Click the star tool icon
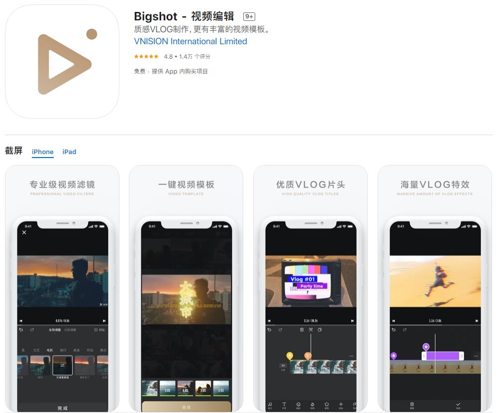The width and height of the screenshot is (498, 413). click(327, 405)
